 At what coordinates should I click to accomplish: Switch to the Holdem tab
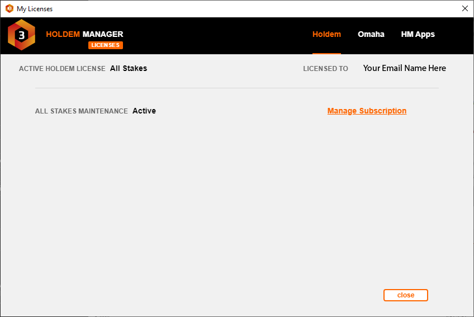(326, 34)
